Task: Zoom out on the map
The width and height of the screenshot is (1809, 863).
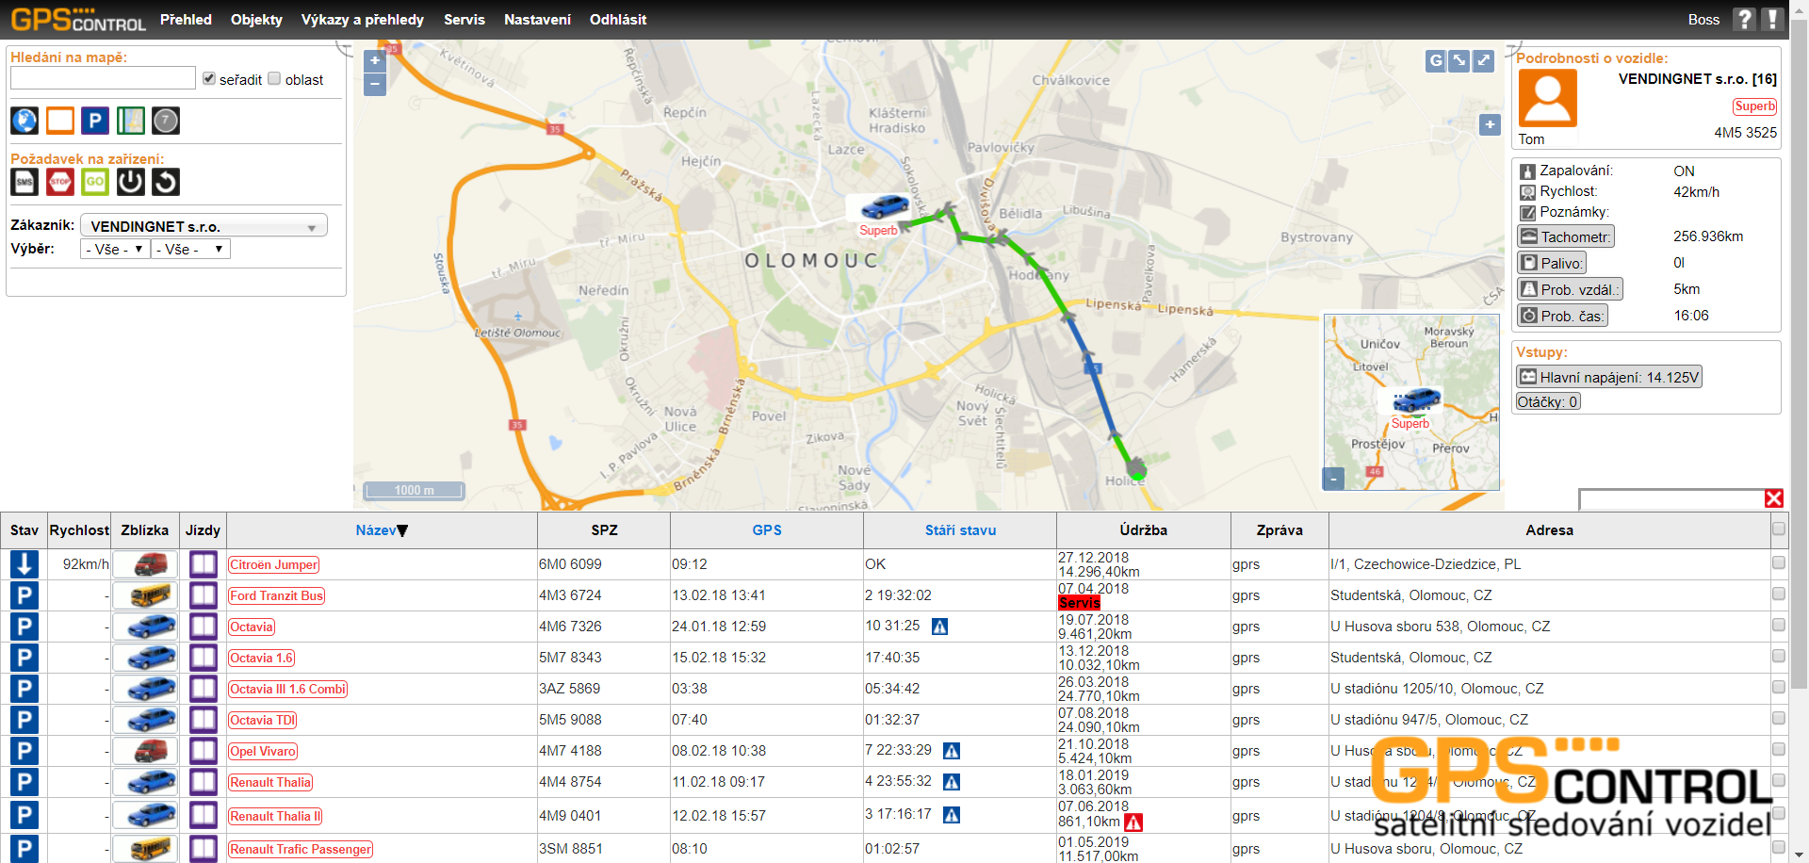Action: tap(375, 84)
